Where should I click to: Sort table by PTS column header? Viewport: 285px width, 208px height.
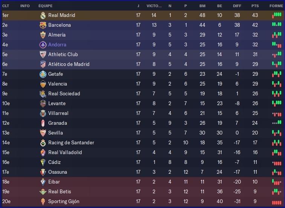pos(255,6)
